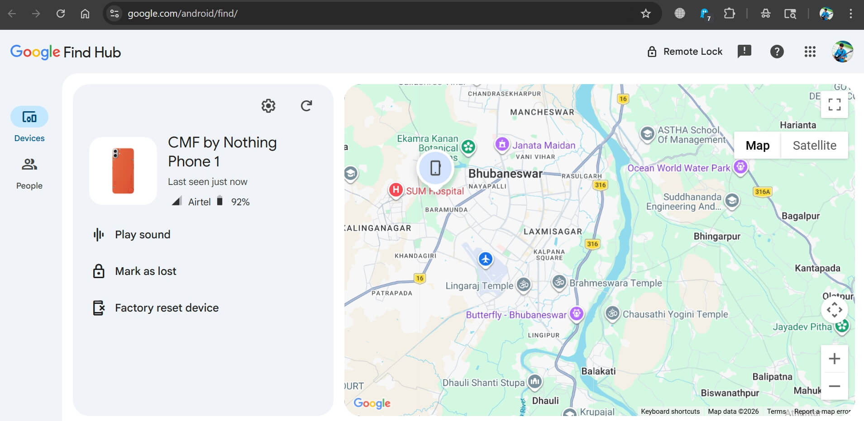Open Google account avatar in page header
The height and width of the screenshot is (421, 864).
[843, 52]
